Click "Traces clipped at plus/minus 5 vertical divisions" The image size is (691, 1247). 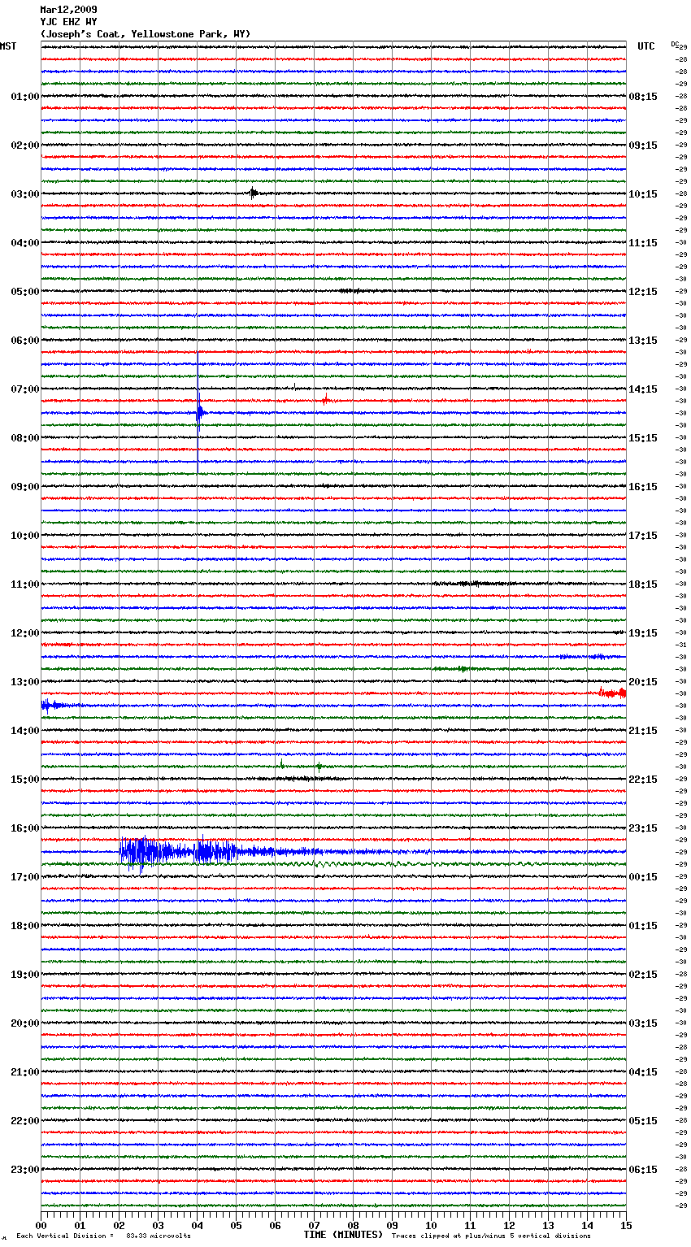tap(491, 1236)
